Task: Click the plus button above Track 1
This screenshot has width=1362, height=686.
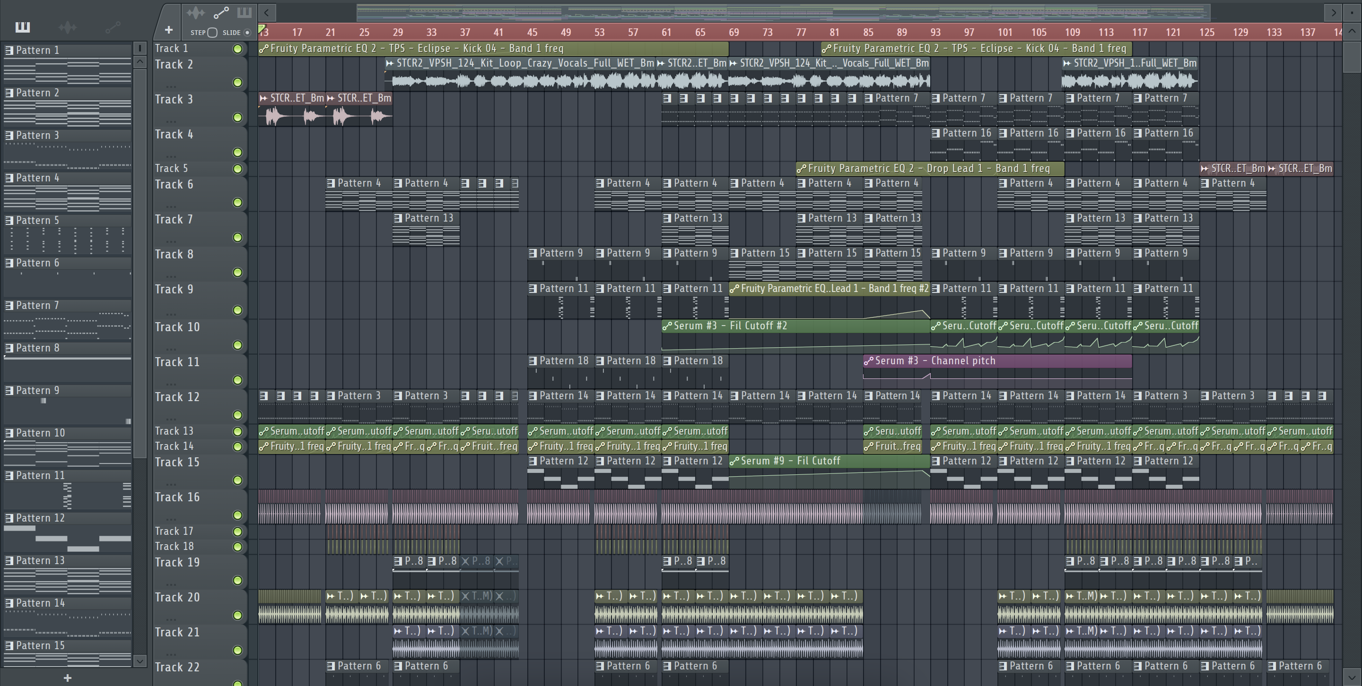Action: tap(169, 30)
